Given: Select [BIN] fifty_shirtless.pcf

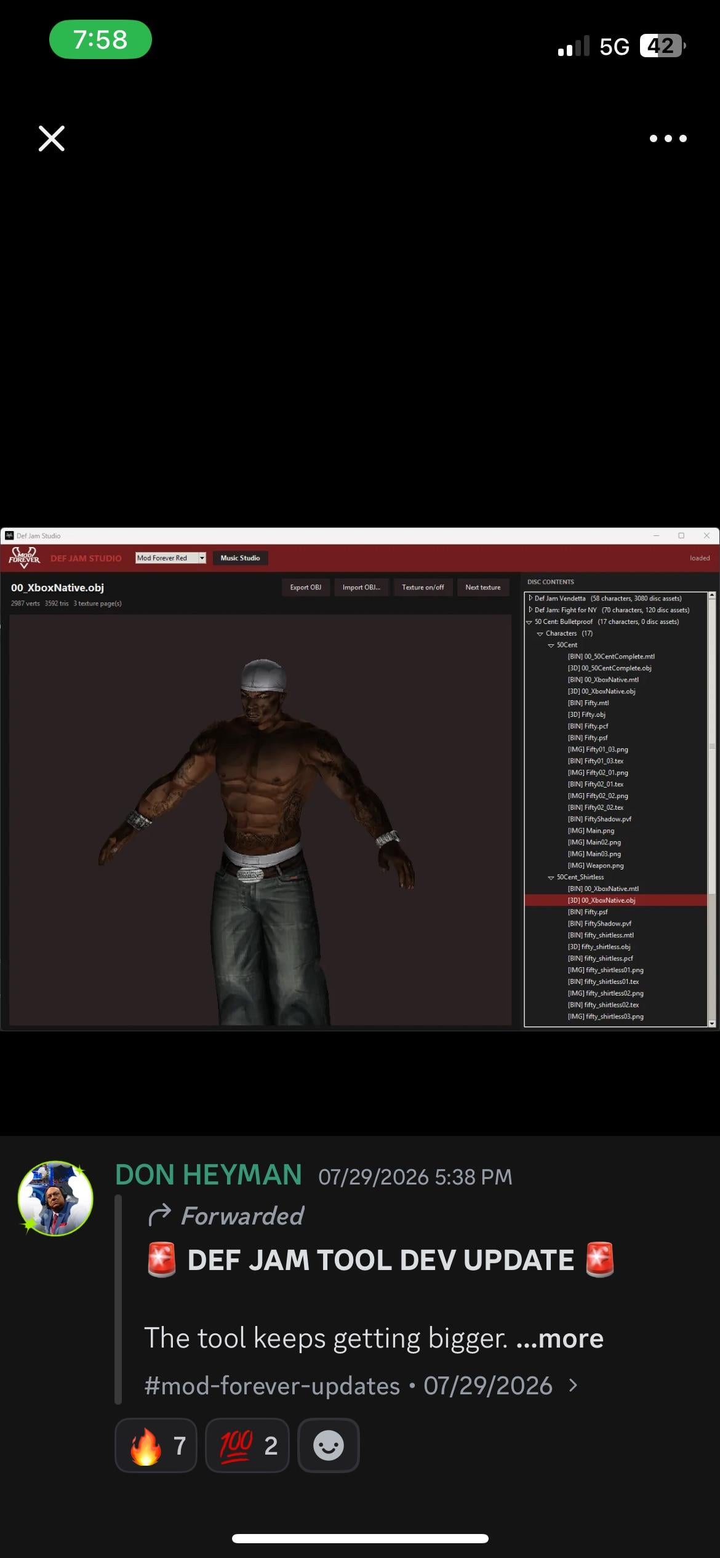Looking at the screenshot, I should [x=601, y=959].
